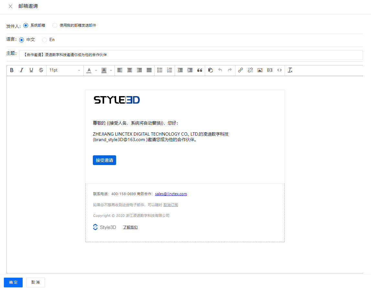371x288 pixels.
Task: Apply underline formatting
Action: pyautogui.click(x=31, y=70)
